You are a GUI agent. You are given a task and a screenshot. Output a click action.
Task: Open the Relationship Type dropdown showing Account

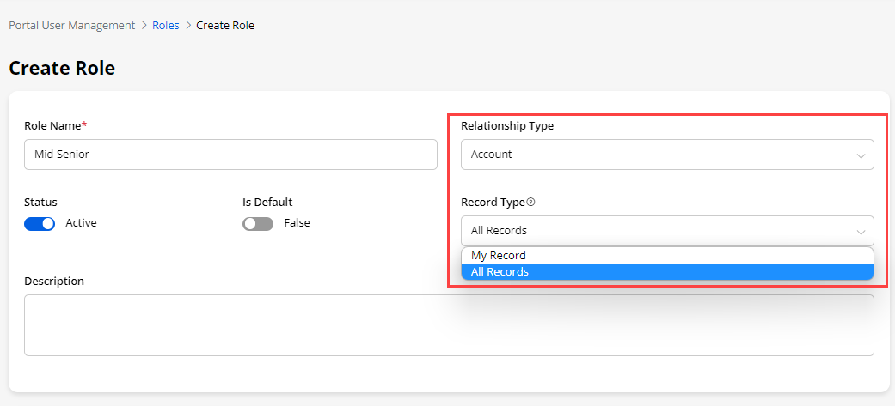point(666,155)
